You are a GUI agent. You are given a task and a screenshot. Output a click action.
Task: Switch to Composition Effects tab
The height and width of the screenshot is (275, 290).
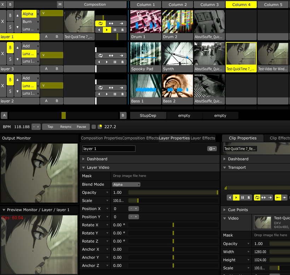click(140, 138)
